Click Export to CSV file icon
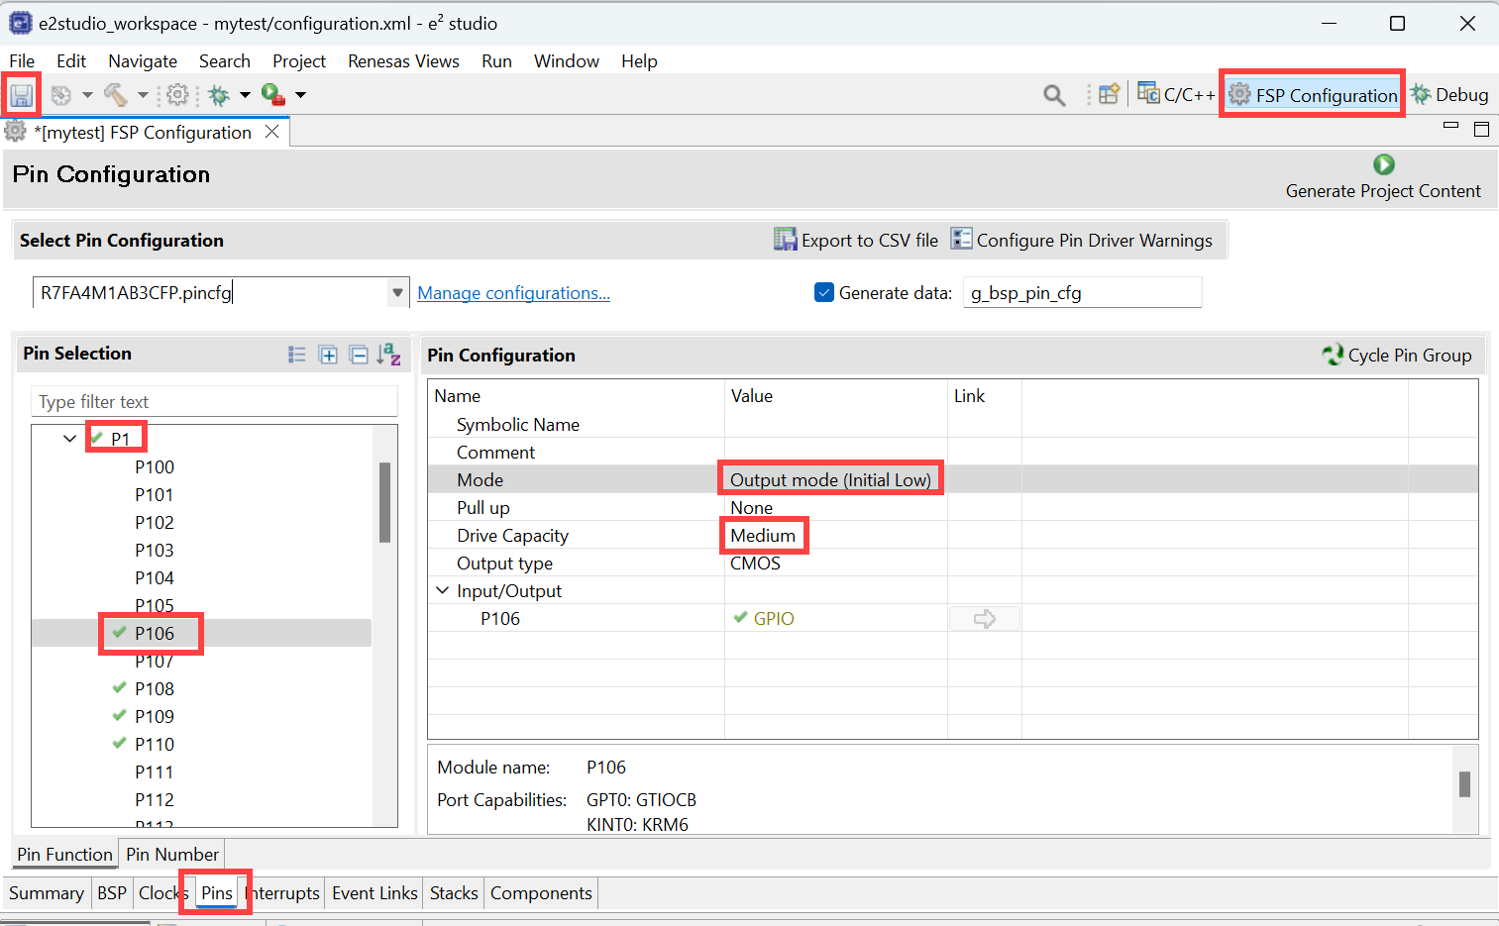The width and height of the screenshot is (1499, 926). 785,240
